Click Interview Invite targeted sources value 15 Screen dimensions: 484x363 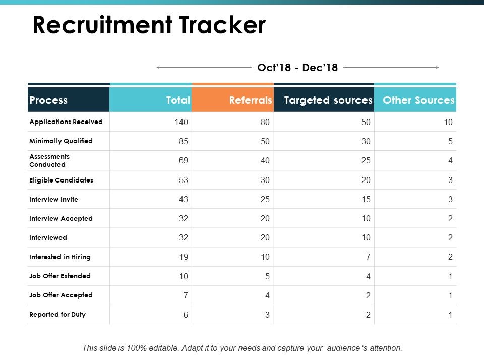pos(366,200)
